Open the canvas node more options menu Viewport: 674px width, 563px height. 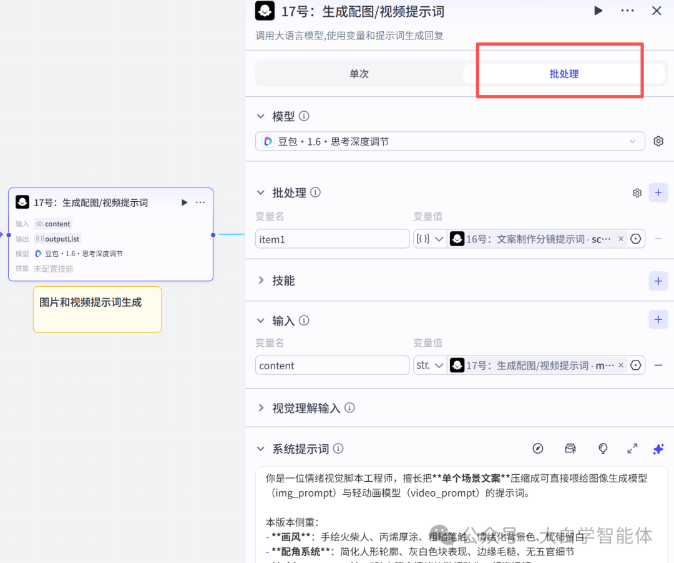(x=200, y=202)
